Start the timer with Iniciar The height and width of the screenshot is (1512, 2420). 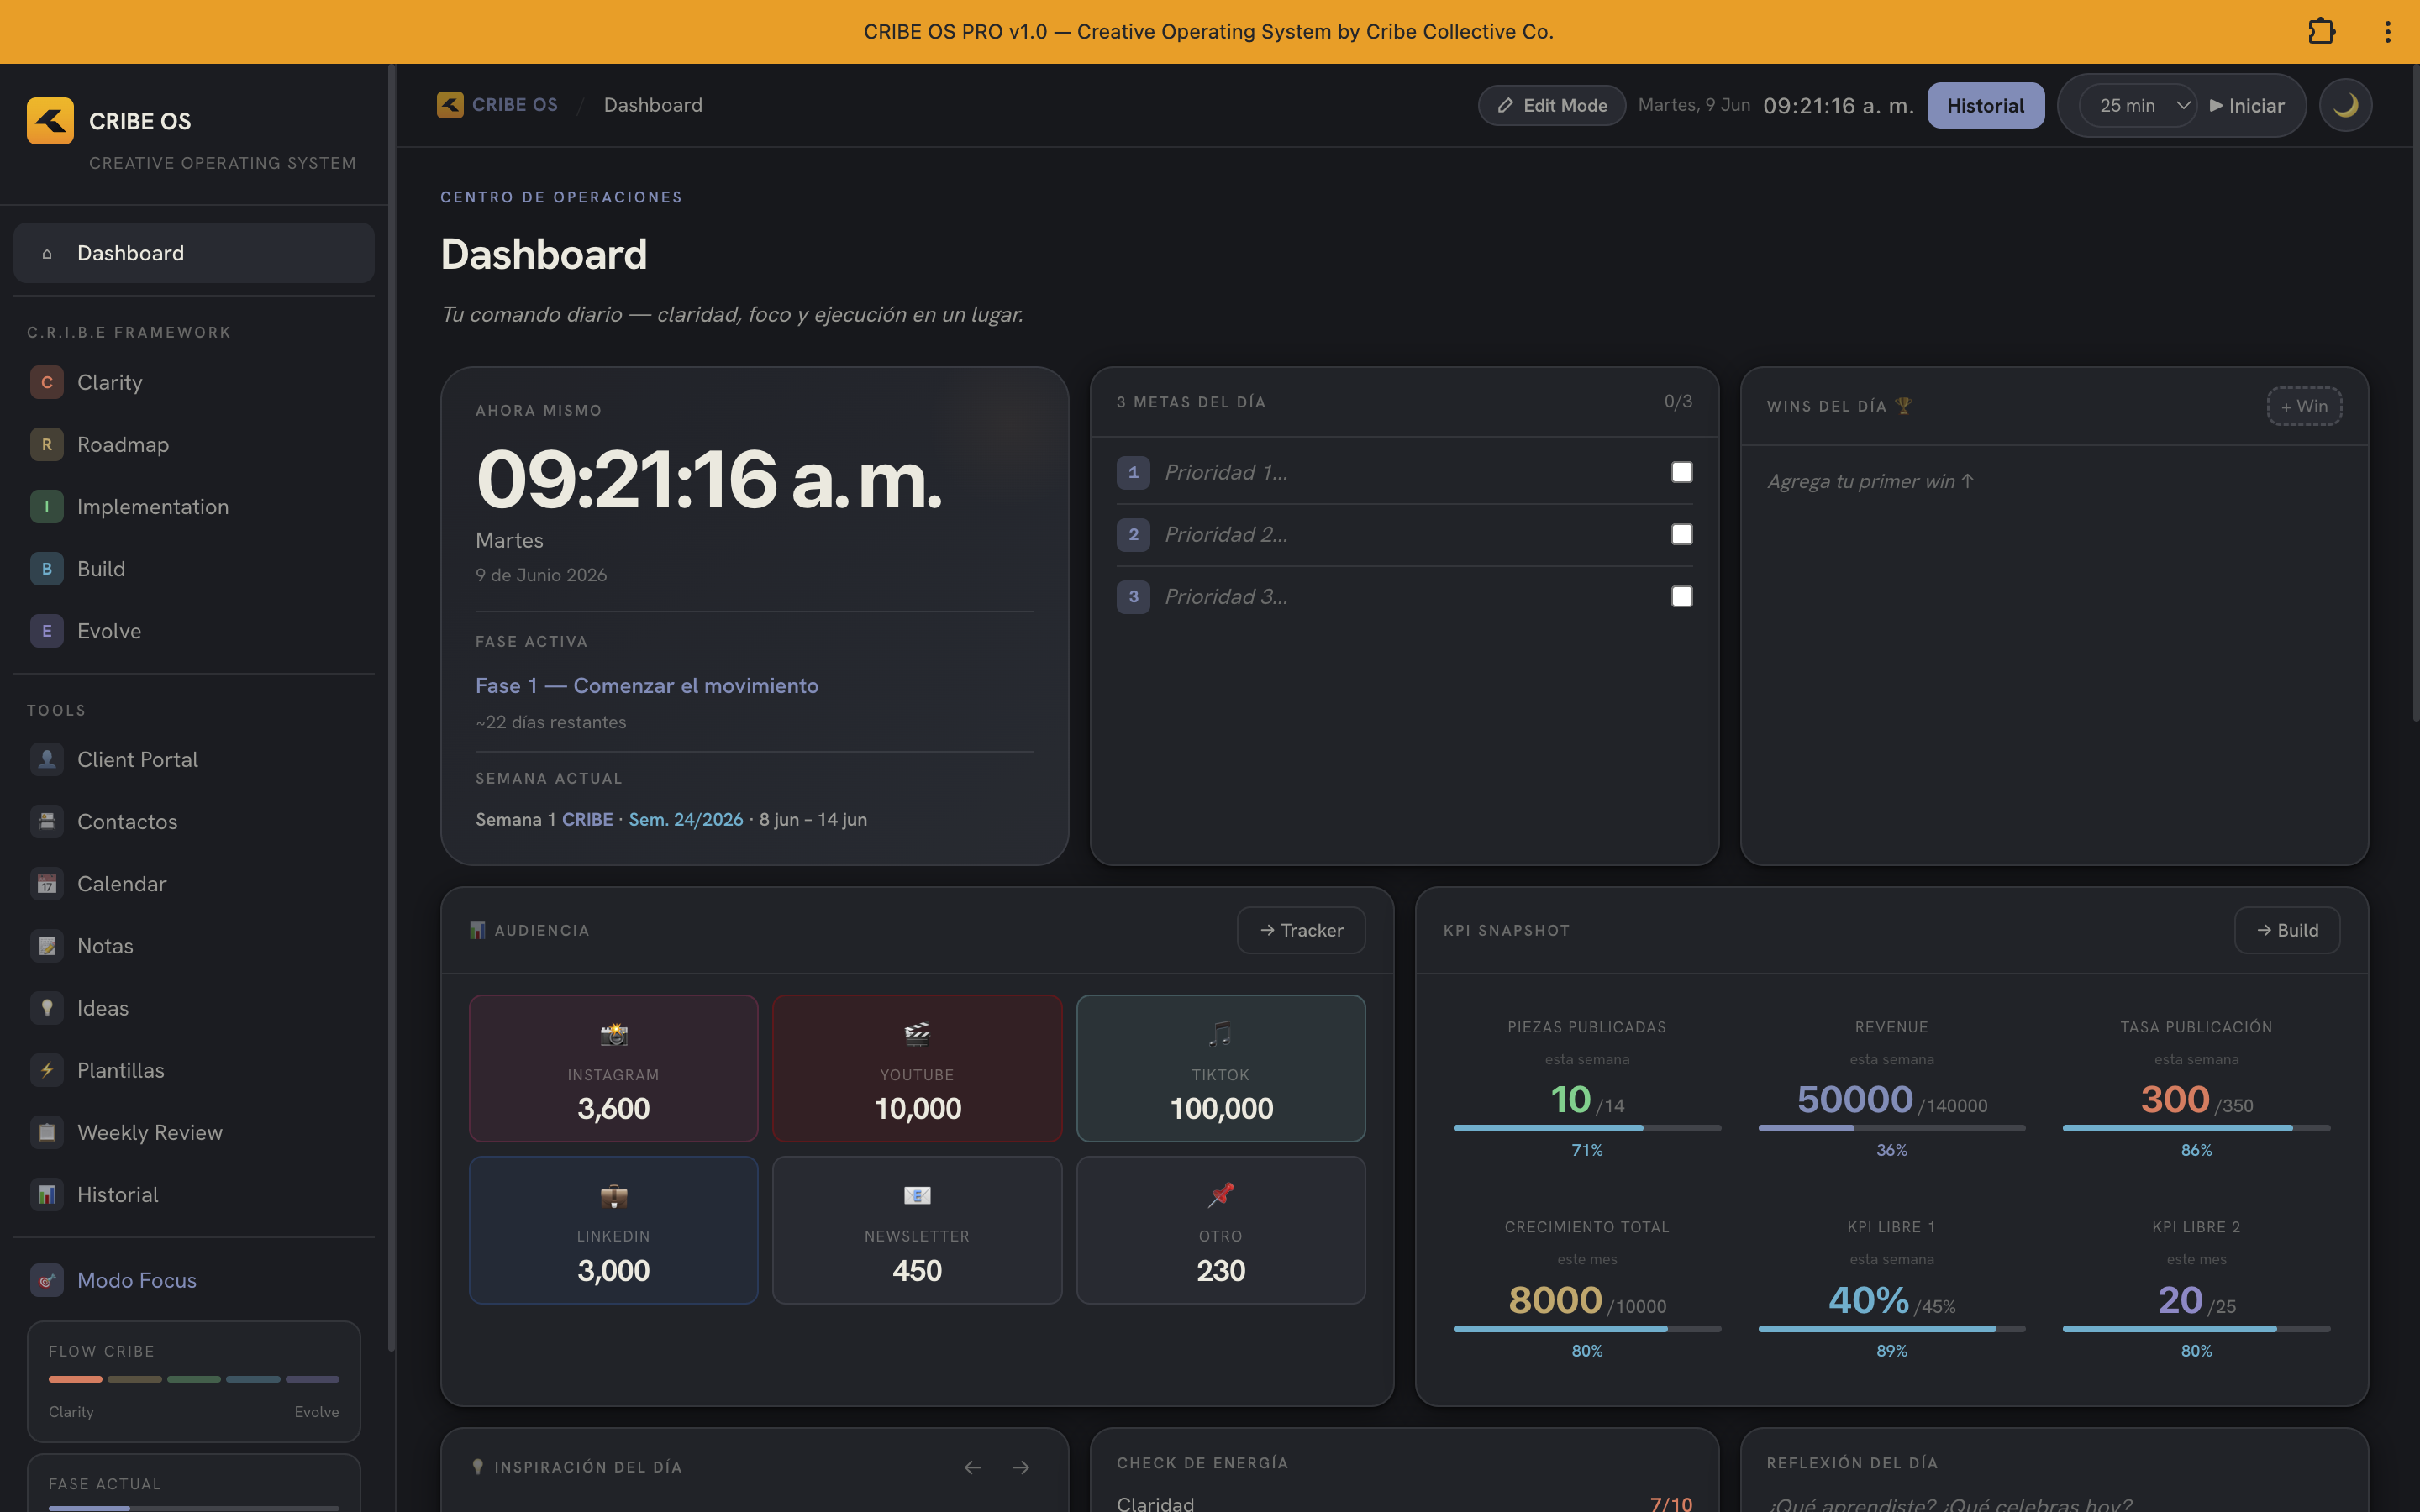click(2246, 105)
